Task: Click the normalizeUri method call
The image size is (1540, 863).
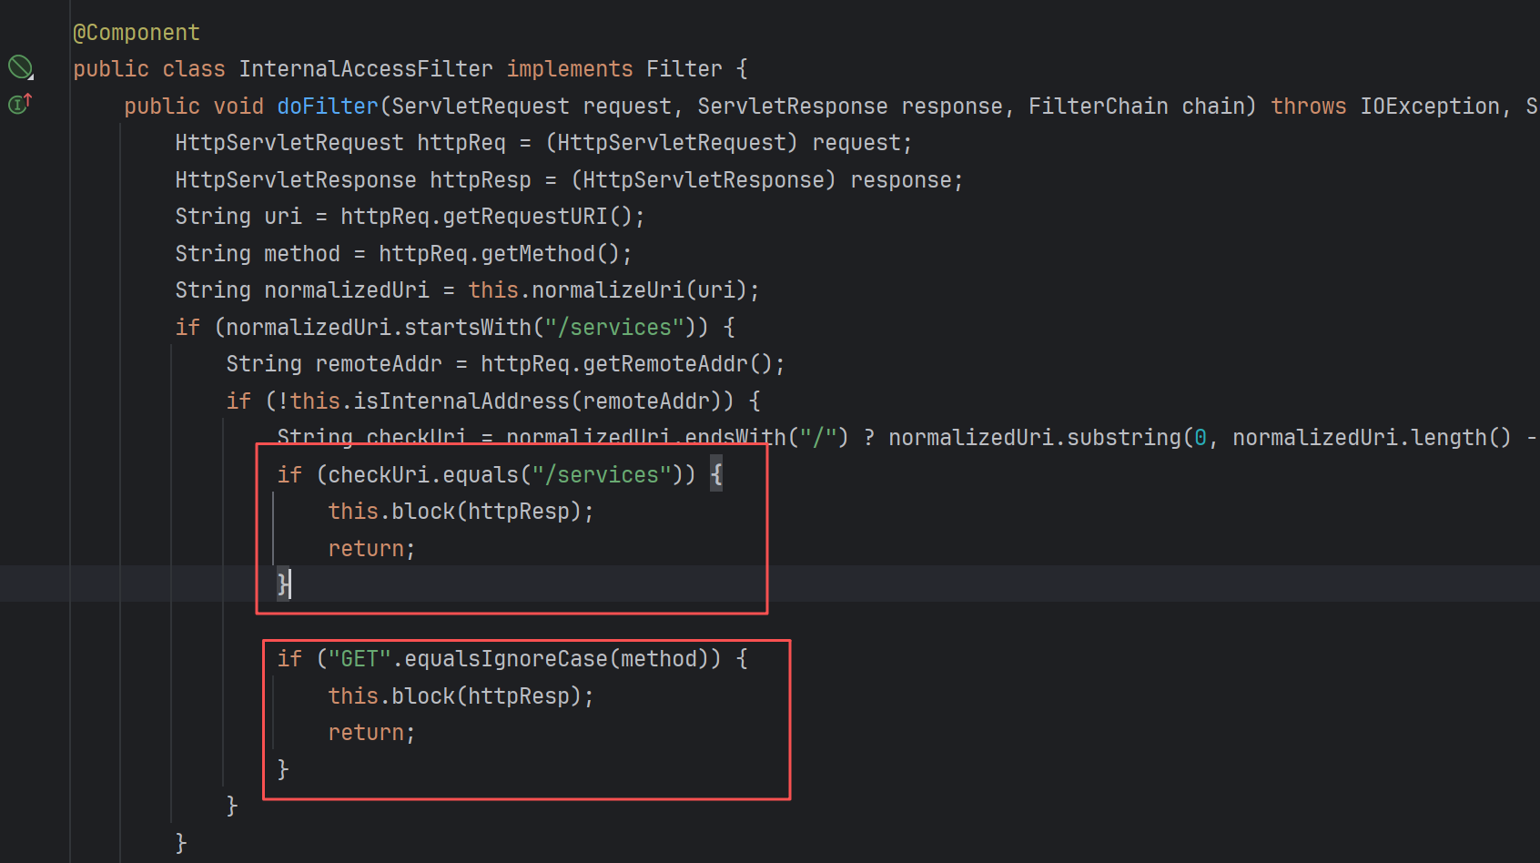Action: point(608,290)
